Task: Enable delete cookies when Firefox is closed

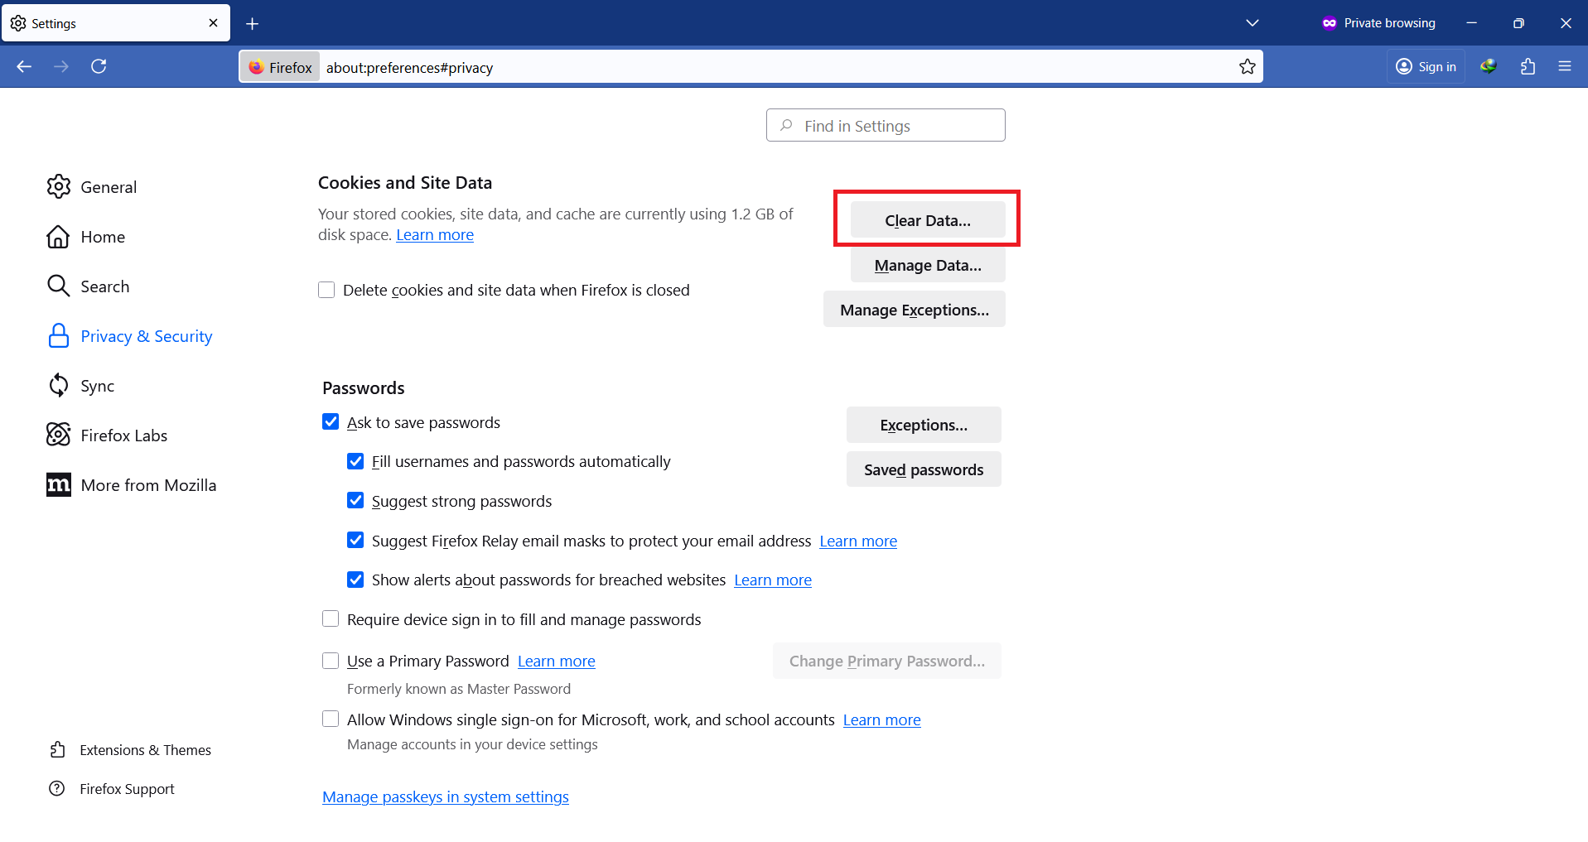Action: point(326,290)
